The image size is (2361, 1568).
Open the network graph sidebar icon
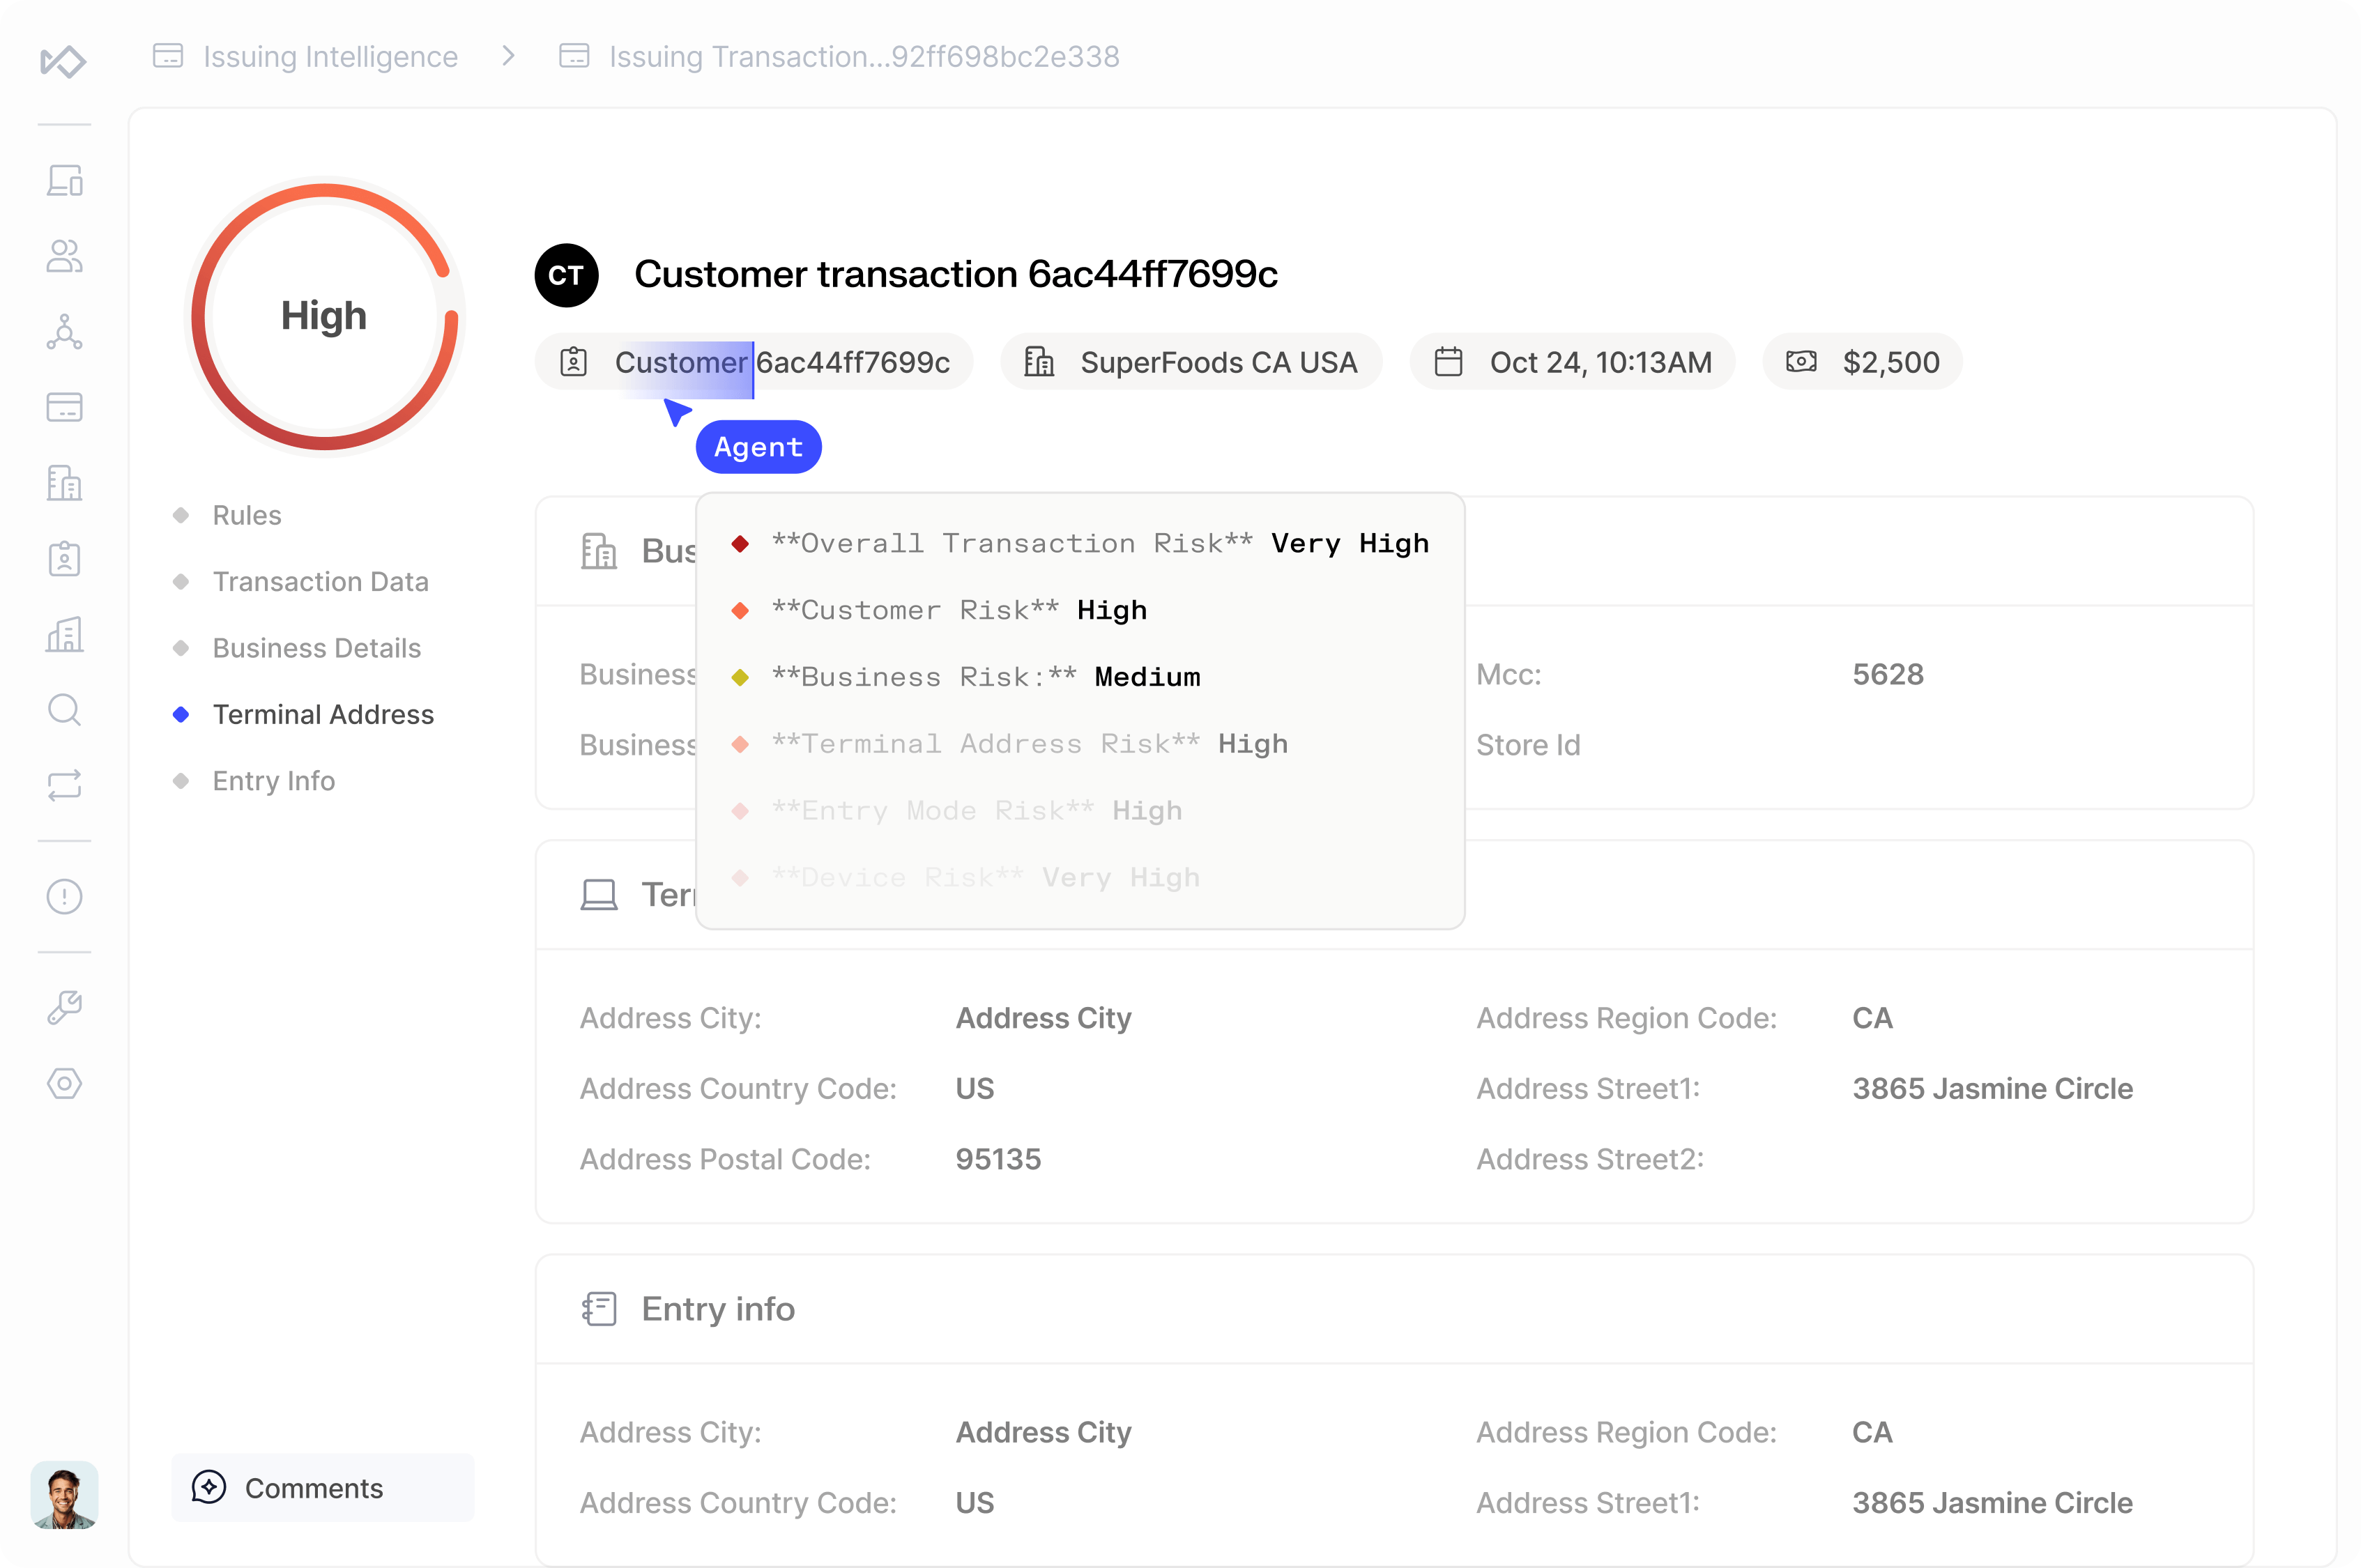pos(64,332)
